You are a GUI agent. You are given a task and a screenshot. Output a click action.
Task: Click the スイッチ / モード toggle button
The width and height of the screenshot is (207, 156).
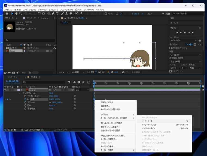pyautogui.click(x=60, y=130)
